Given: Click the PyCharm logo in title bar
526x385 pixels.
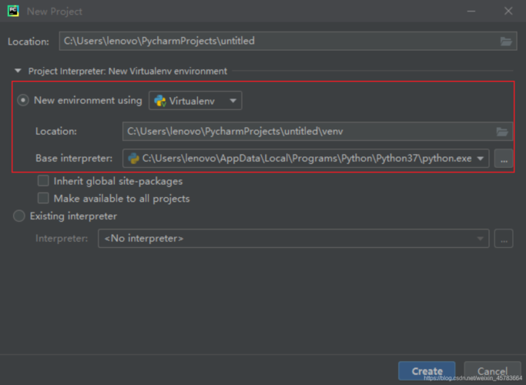Looking at the screenshot, I should (x=13, y=11).
